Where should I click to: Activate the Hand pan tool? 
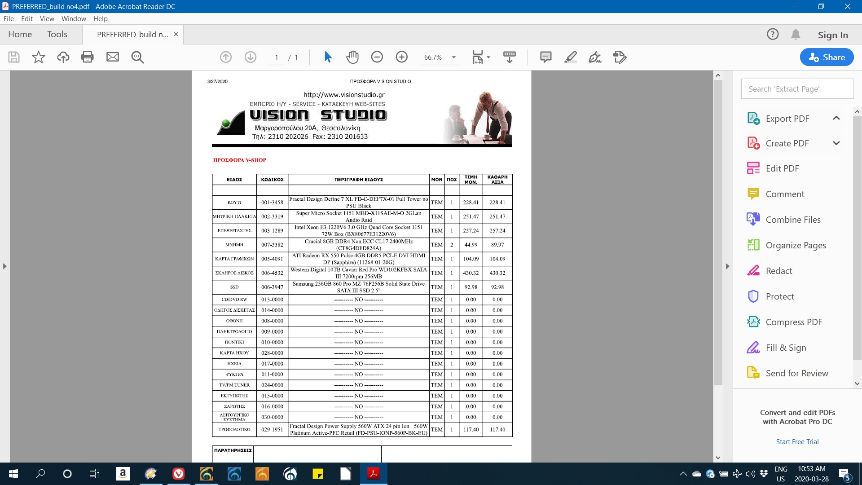353,57
